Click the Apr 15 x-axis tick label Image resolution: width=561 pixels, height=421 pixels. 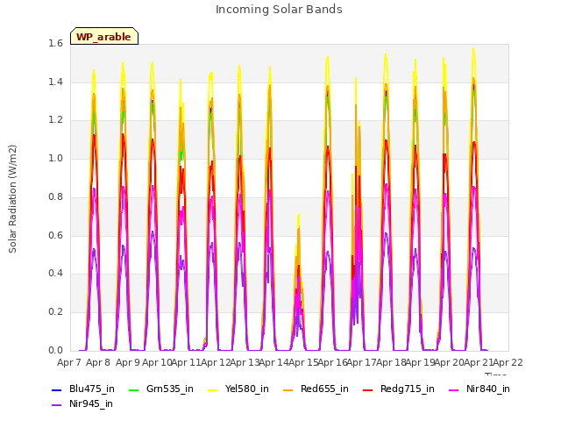303,362
